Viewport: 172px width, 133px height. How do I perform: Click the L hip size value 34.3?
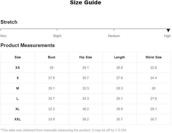point(86,99)
